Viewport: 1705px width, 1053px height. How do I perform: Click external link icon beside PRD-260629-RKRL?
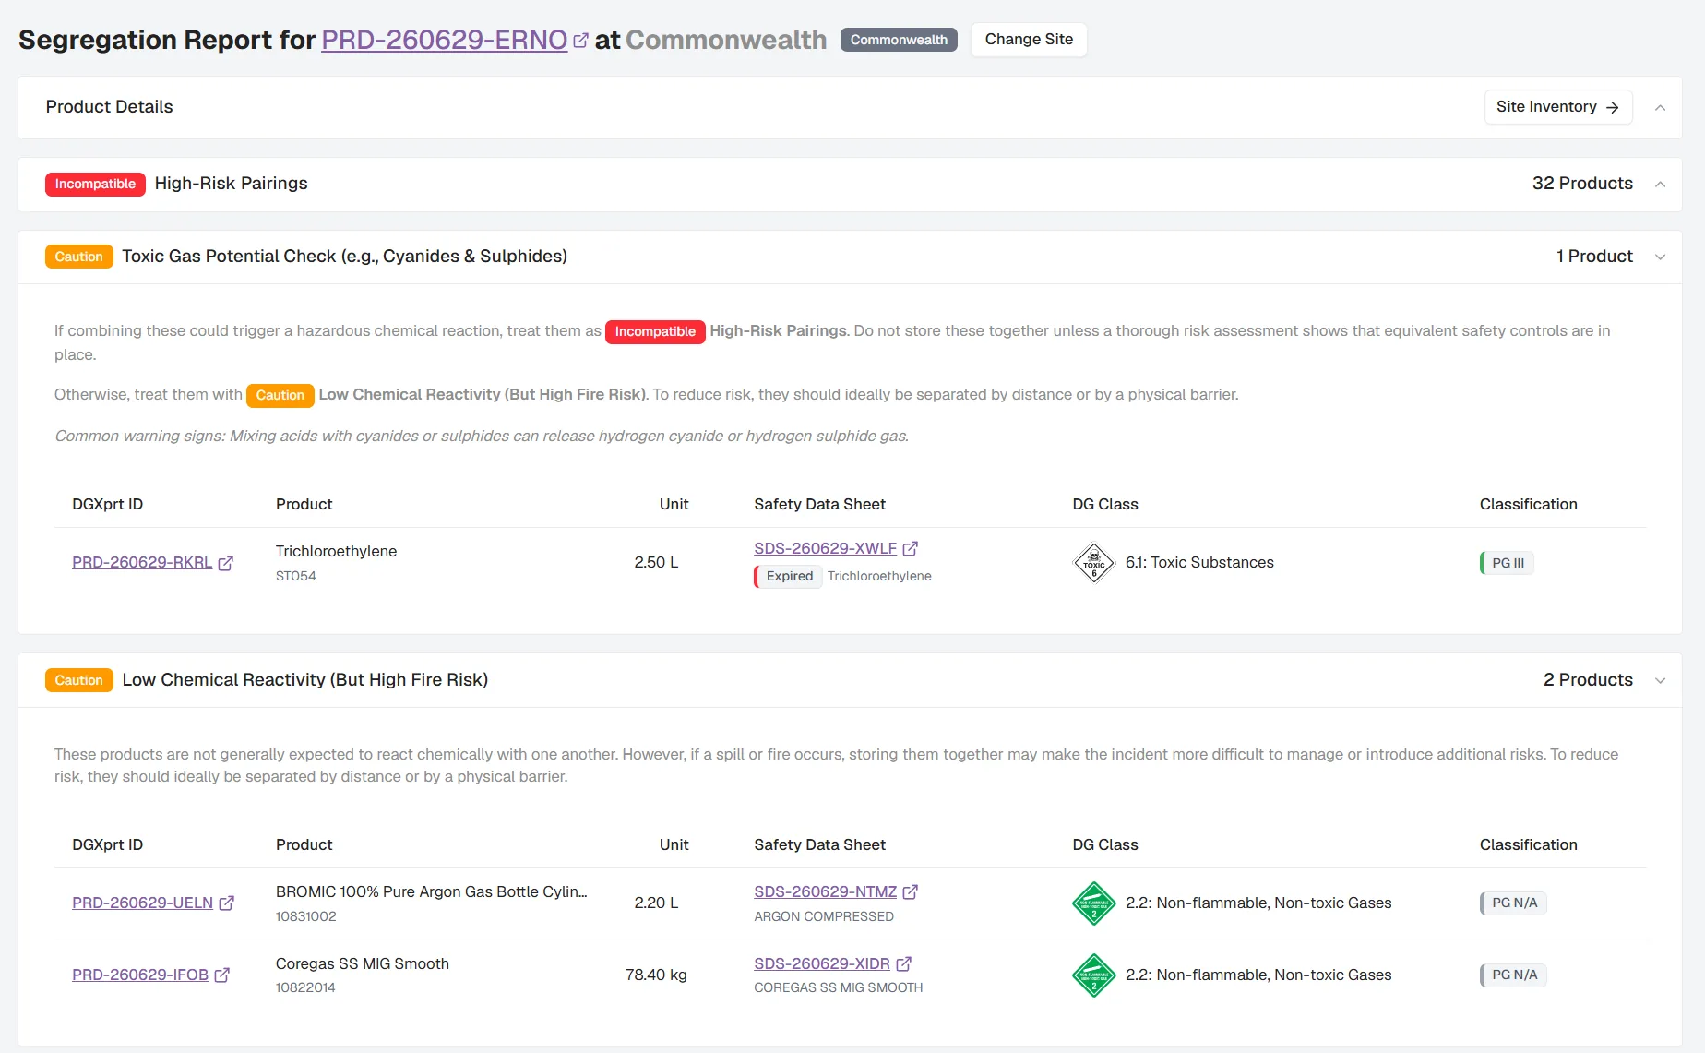(226, 563)
